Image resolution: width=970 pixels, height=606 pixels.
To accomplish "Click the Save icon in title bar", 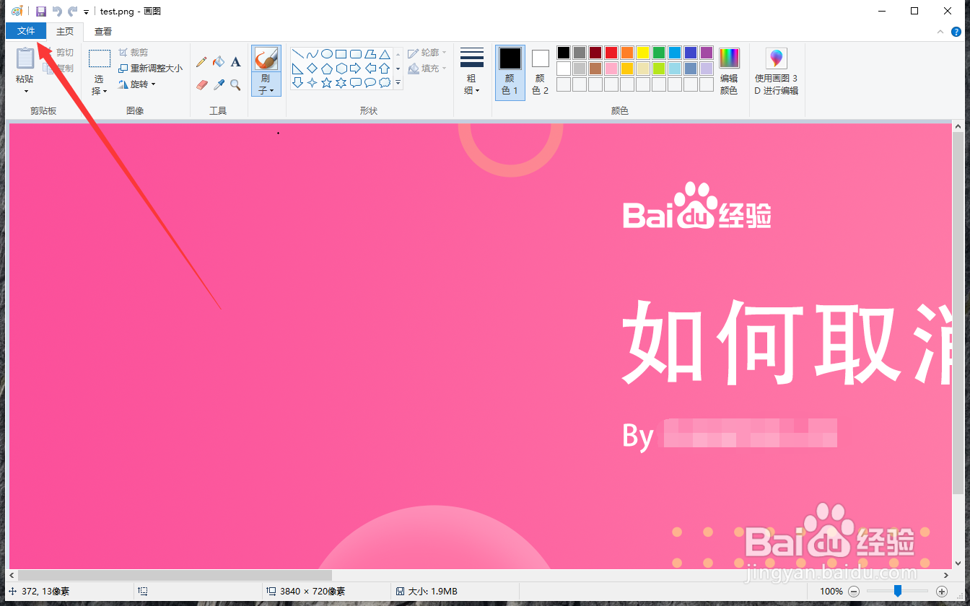I will [41, 11].
